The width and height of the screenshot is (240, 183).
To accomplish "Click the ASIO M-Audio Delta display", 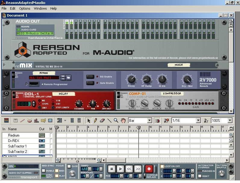I will (x=35, y=33).
